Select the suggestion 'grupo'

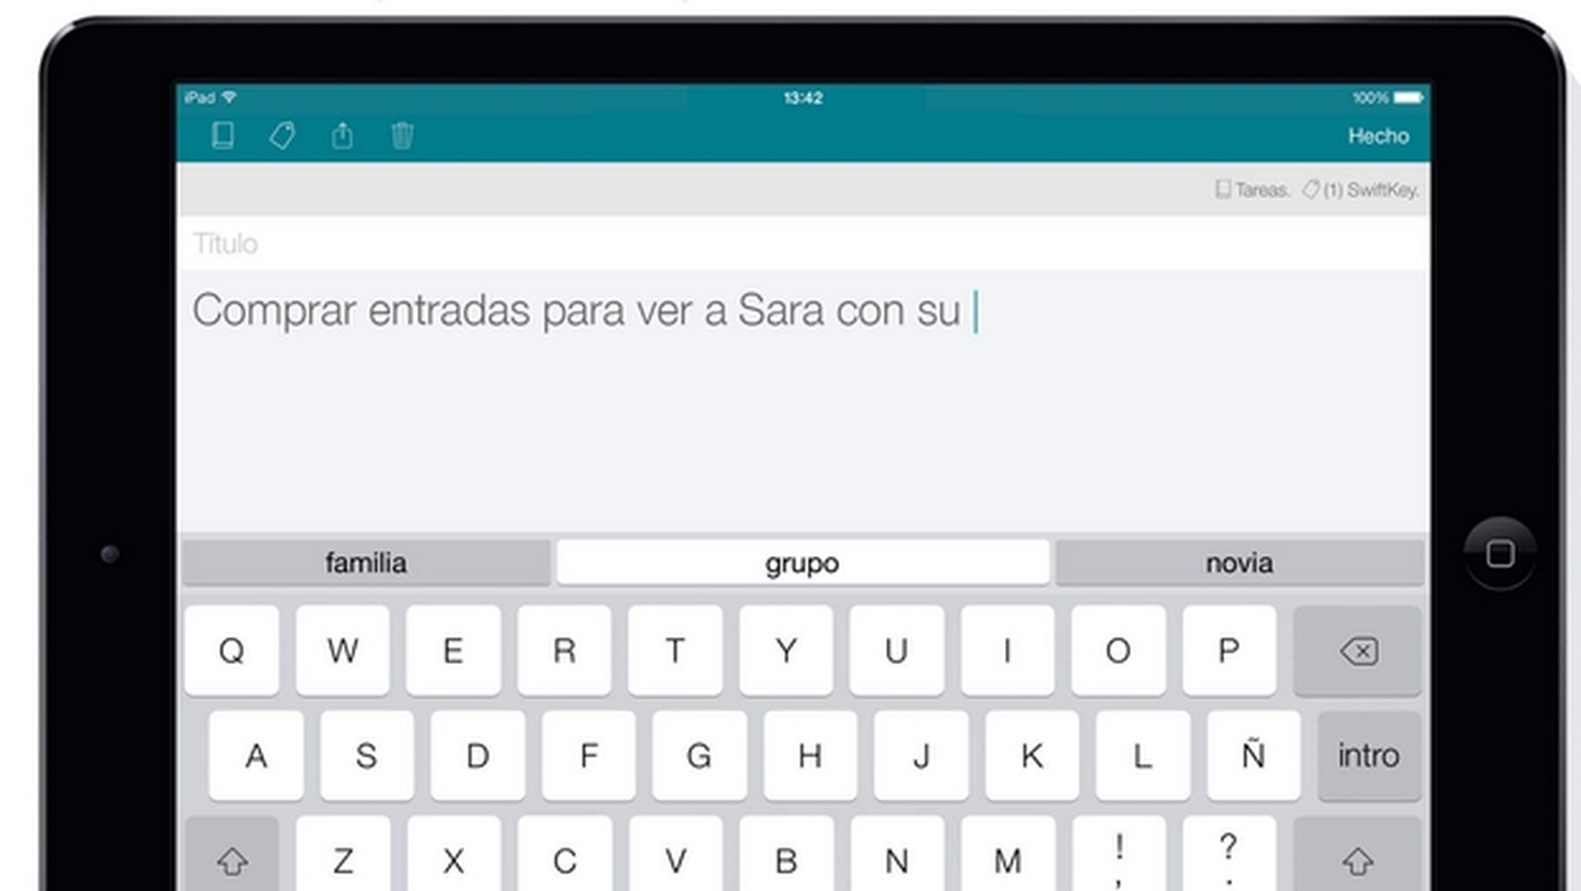coord(801,562)
